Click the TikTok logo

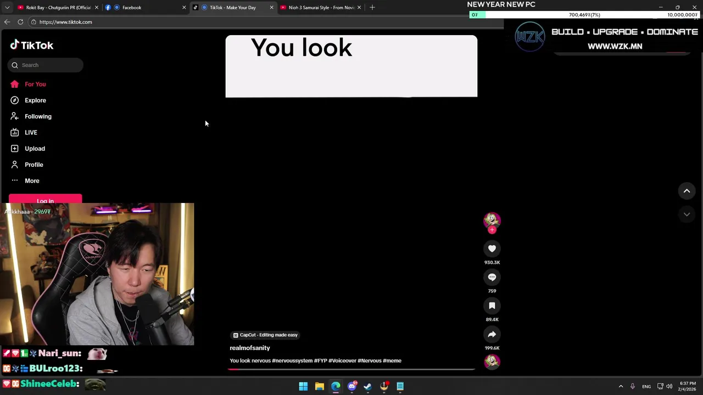(32, 46)
